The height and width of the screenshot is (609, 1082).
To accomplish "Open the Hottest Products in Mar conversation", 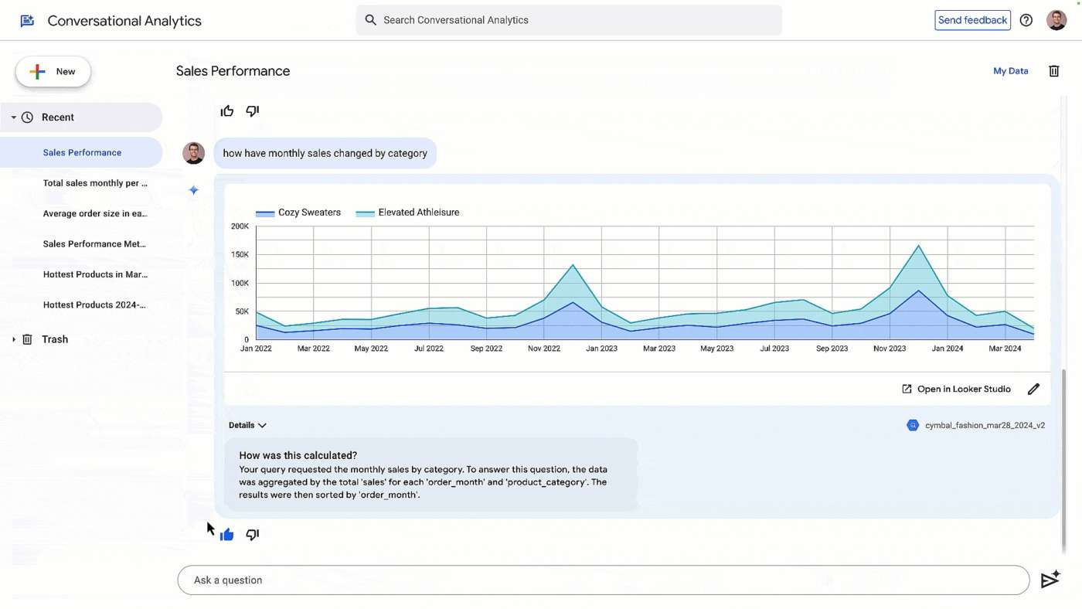I will (95, 274).
